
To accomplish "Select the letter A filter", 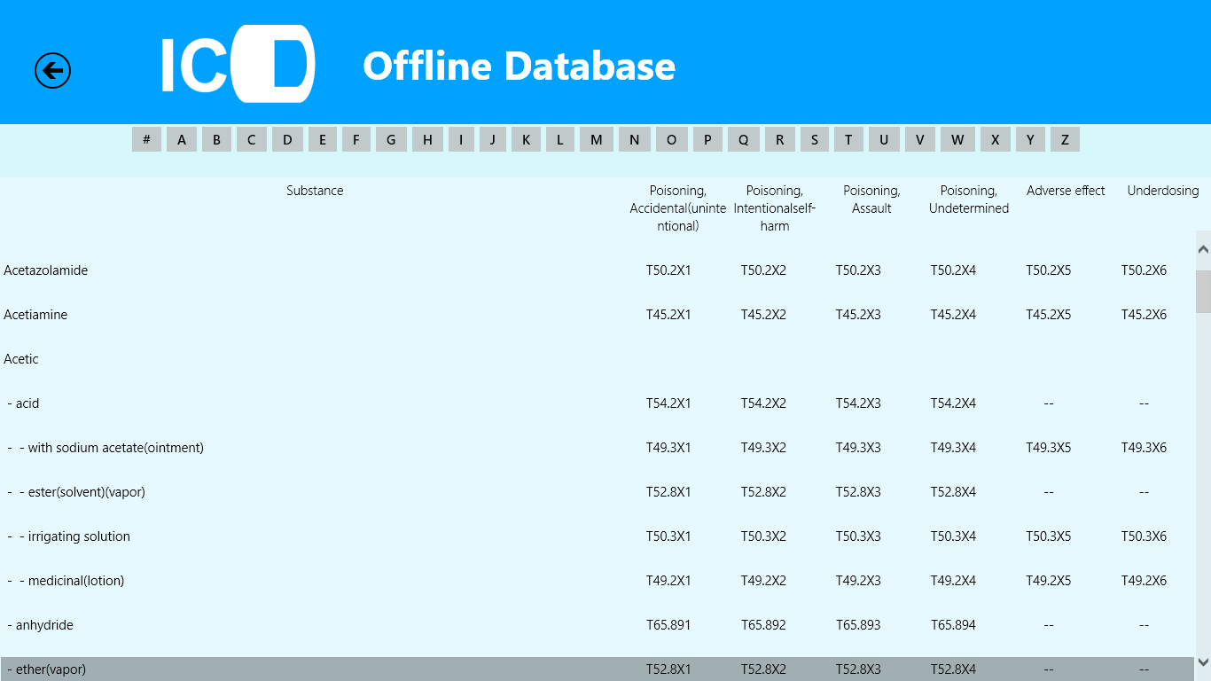I will tap(181, 139).
